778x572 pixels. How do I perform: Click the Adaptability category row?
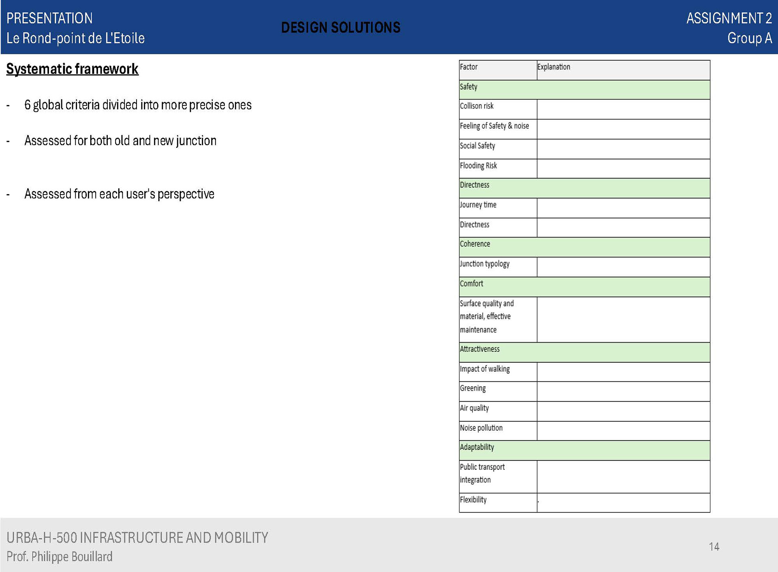(584, 450)
